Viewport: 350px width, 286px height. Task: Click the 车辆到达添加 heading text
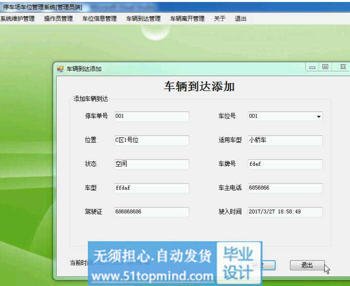point(199,87)
